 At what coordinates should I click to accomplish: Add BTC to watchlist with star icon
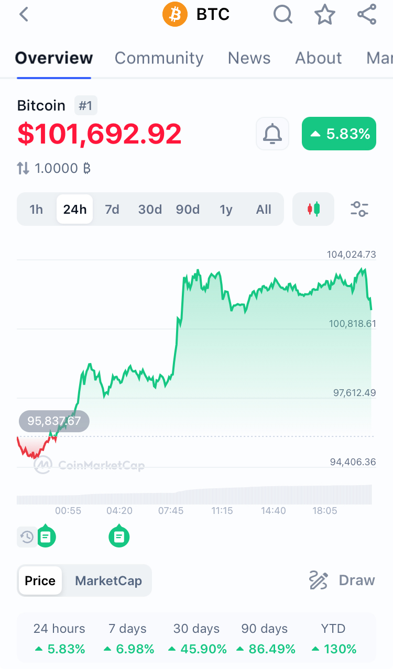325,14
